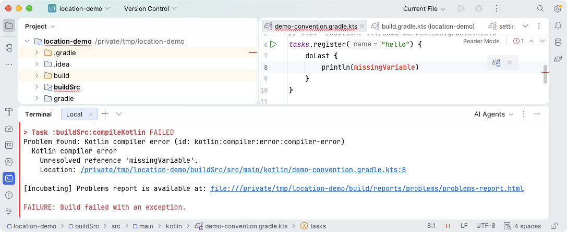
Task: Close the Local terminal tab
Action: click(x=91, y=114)
